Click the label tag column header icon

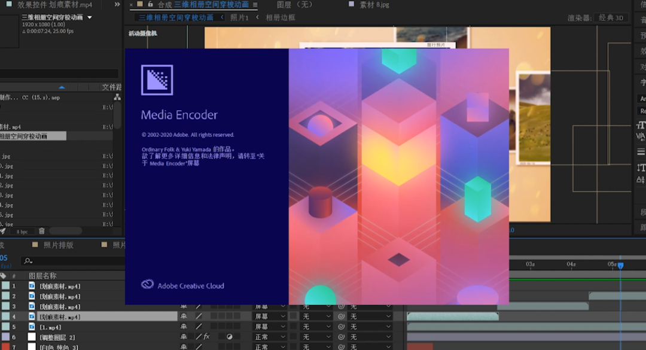coord(4,276)
